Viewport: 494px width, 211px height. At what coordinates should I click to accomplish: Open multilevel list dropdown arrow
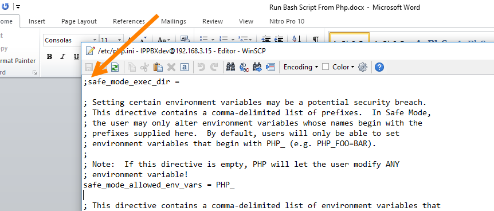250,40
